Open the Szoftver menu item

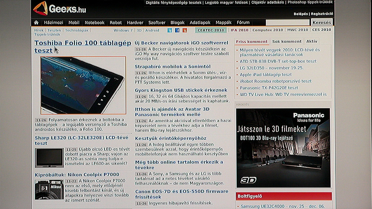(157, 23)
